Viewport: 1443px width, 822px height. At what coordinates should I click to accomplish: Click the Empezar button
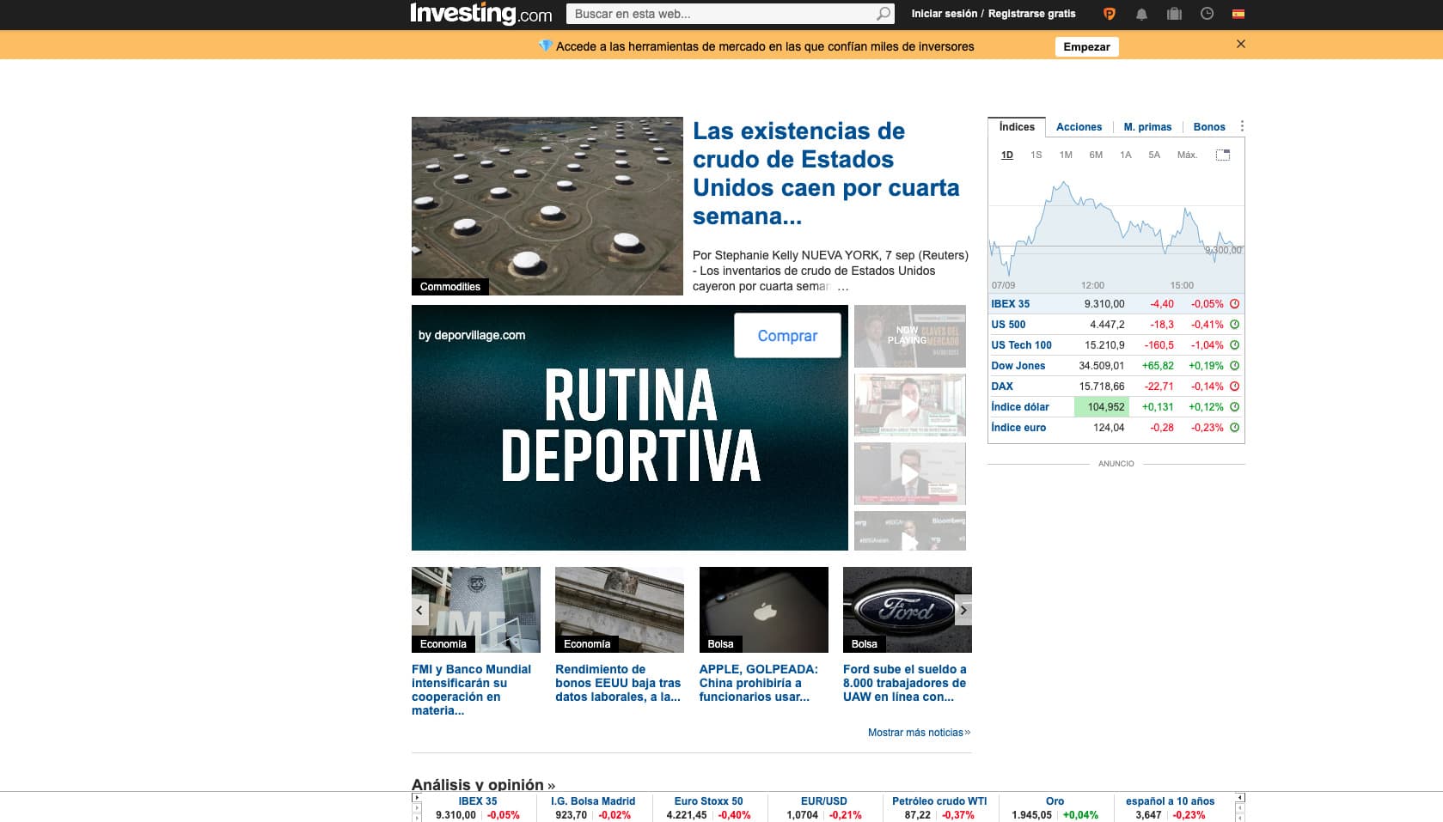click(1086, 47)
